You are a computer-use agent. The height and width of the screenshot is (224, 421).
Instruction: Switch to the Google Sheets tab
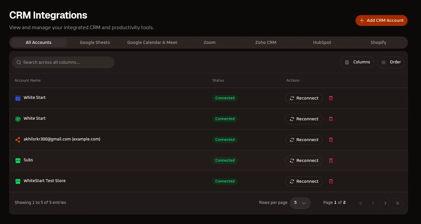(x=95, y=43)
